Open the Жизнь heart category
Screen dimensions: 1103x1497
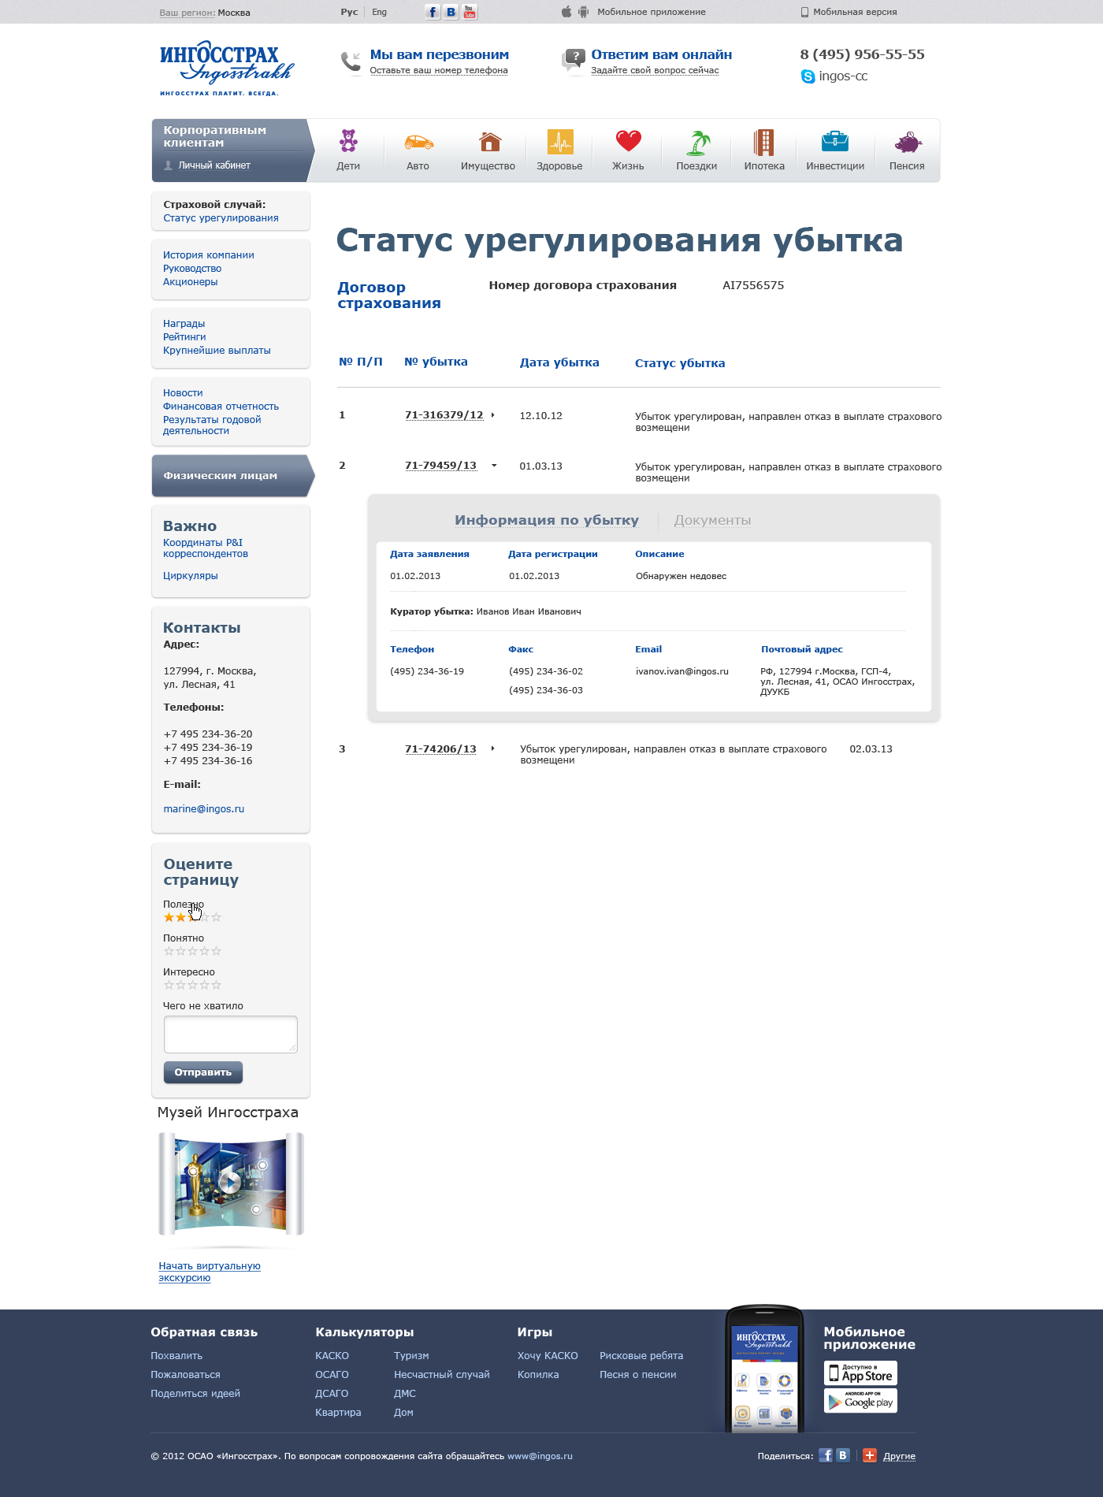tap(628, 150)
